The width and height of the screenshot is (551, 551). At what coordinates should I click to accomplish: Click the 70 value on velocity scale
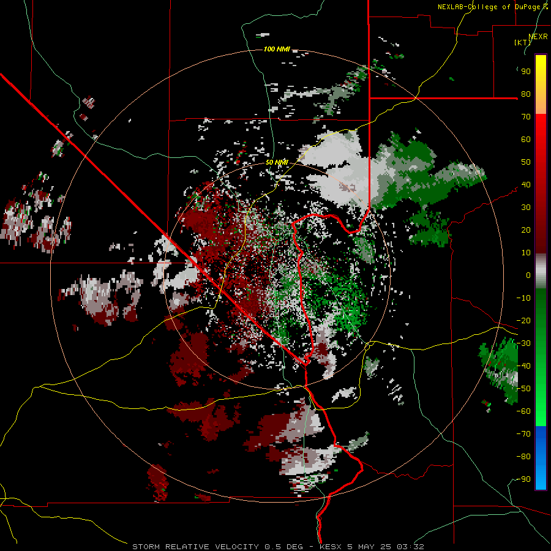click(x=526, y=117)
